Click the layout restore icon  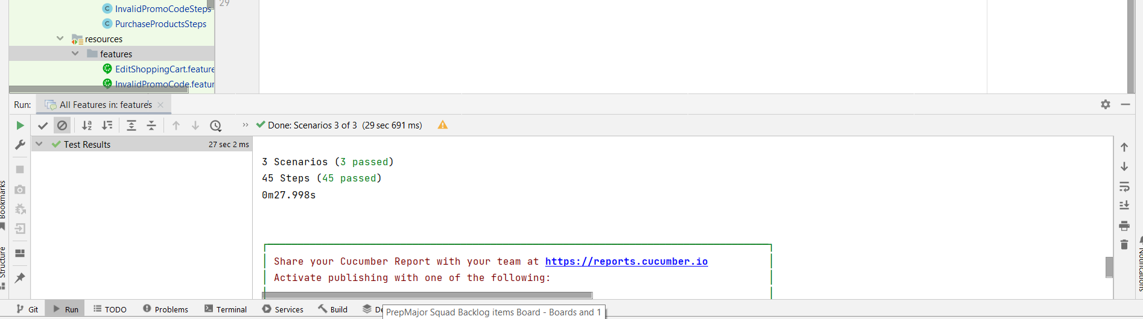tap(20, 253)
